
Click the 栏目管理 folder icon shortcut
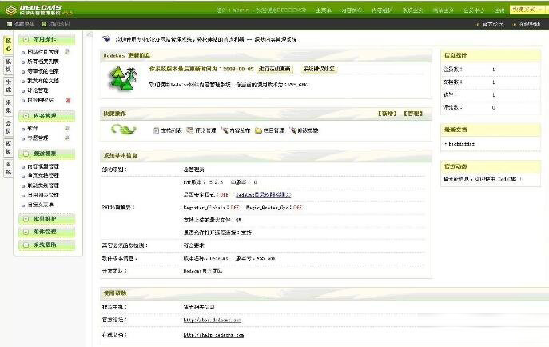click(x=258, y=130)
